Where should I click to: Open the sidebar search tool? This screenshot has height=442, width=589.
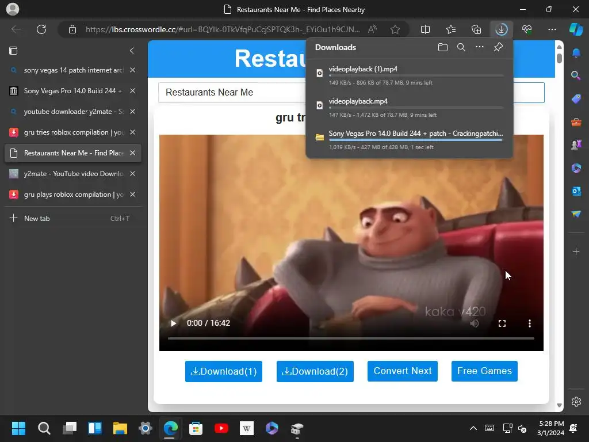[576, 75]
